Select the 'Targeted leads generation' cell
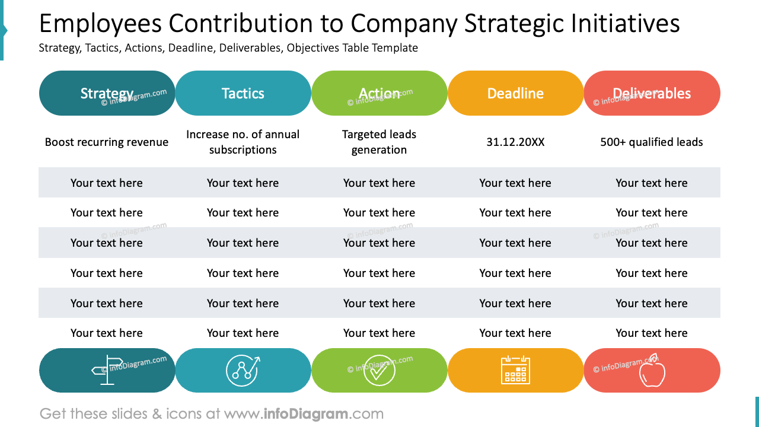Viewport: 759px width, 427px height. (x=379, y=142)
